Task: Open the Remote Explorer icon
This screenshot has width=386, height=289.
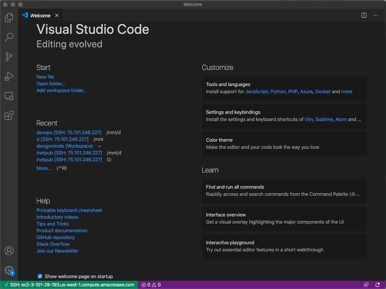Action: click(9, 96)
